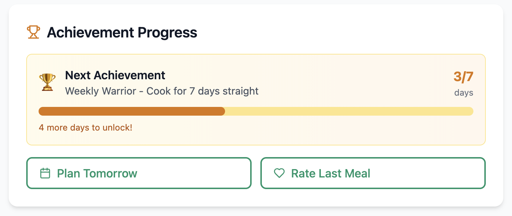Click the right end of the progress bar

click(470, 111)
